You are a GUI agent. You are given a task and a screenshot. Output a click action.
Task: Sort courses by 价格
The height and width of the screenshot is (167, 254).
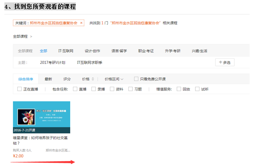click(x=88, y=79)
